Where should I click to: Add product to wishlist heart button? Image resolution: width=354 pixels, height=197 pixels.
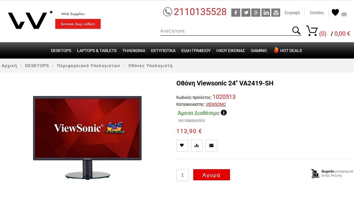(x=182, y=145)
